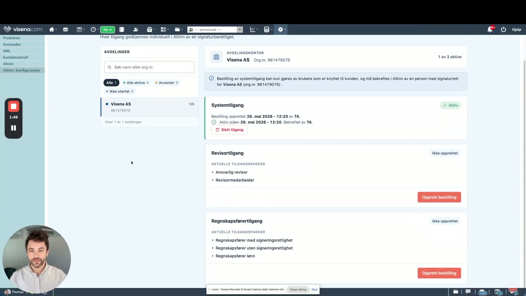Open the tasks icon with 2291 badge
The image size is (526, 296).
click(x=513, y=292)
